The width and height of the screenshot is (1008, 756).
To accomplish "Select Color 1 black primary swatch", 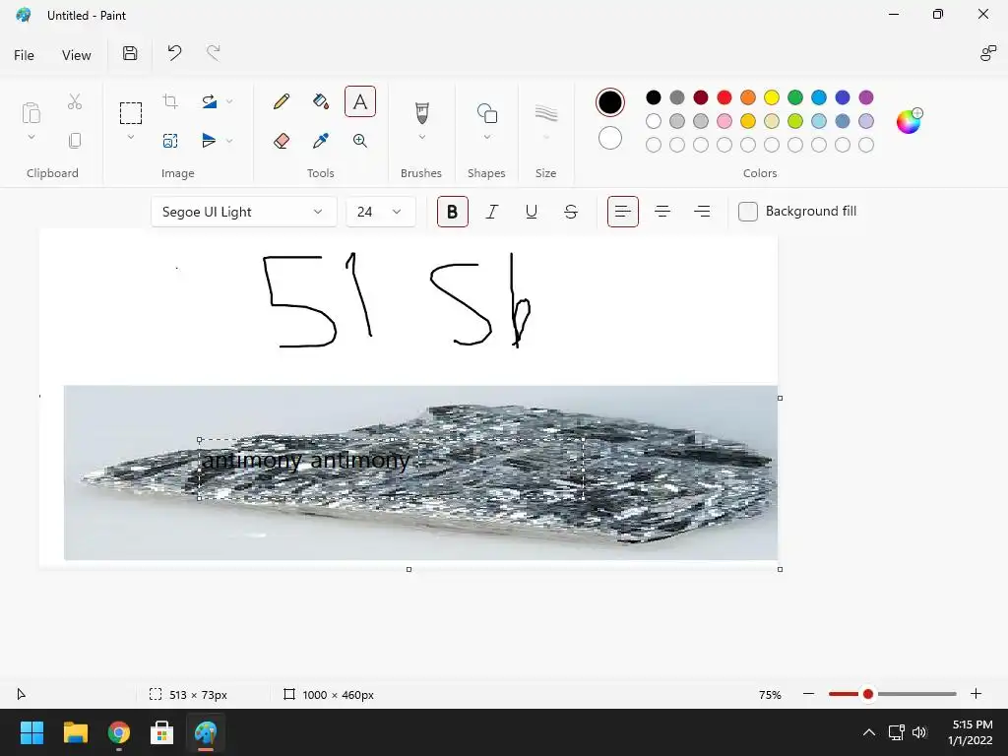I will [x=610, y=102].
